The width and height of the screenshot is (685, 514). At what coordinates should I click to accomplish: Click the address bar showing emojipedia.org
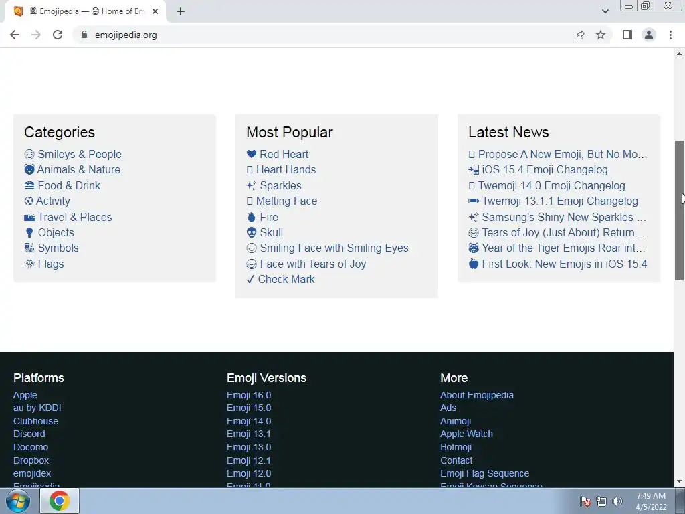(323, 35)
